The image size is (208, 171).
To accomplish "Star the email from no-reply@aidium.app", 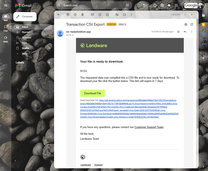I will [x=178, y=32].
